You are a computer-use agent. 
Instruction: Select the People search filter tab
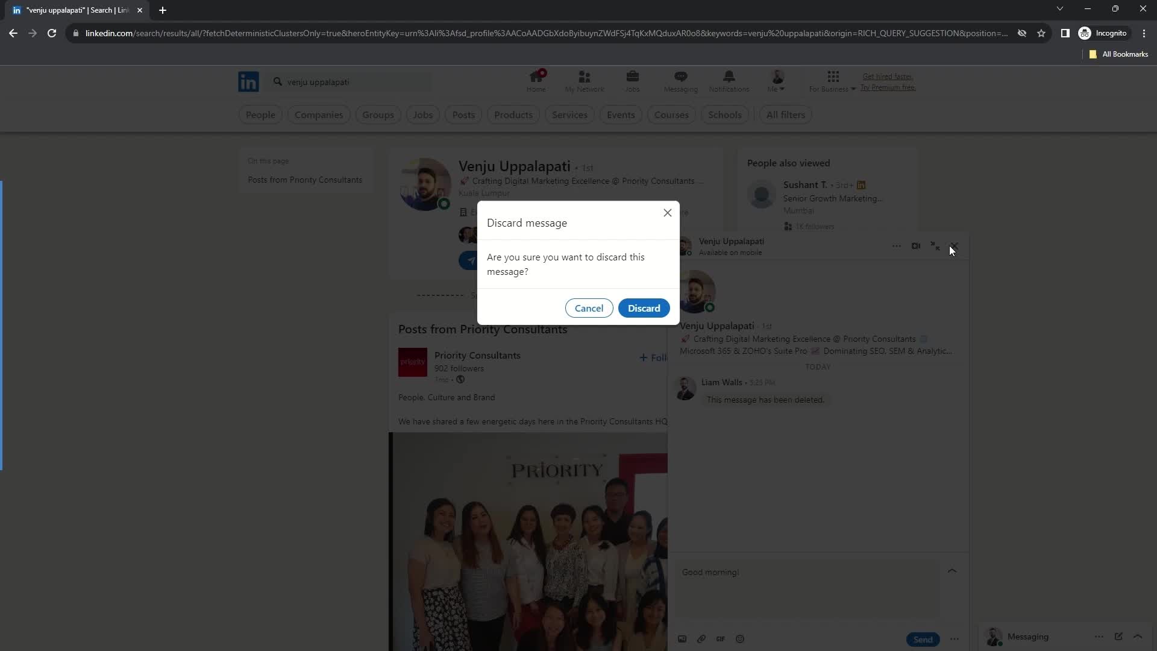pos(260,115)
